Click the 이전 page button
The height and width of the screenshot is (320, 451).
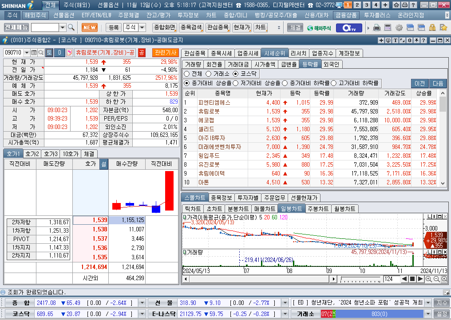coord(419,83)
